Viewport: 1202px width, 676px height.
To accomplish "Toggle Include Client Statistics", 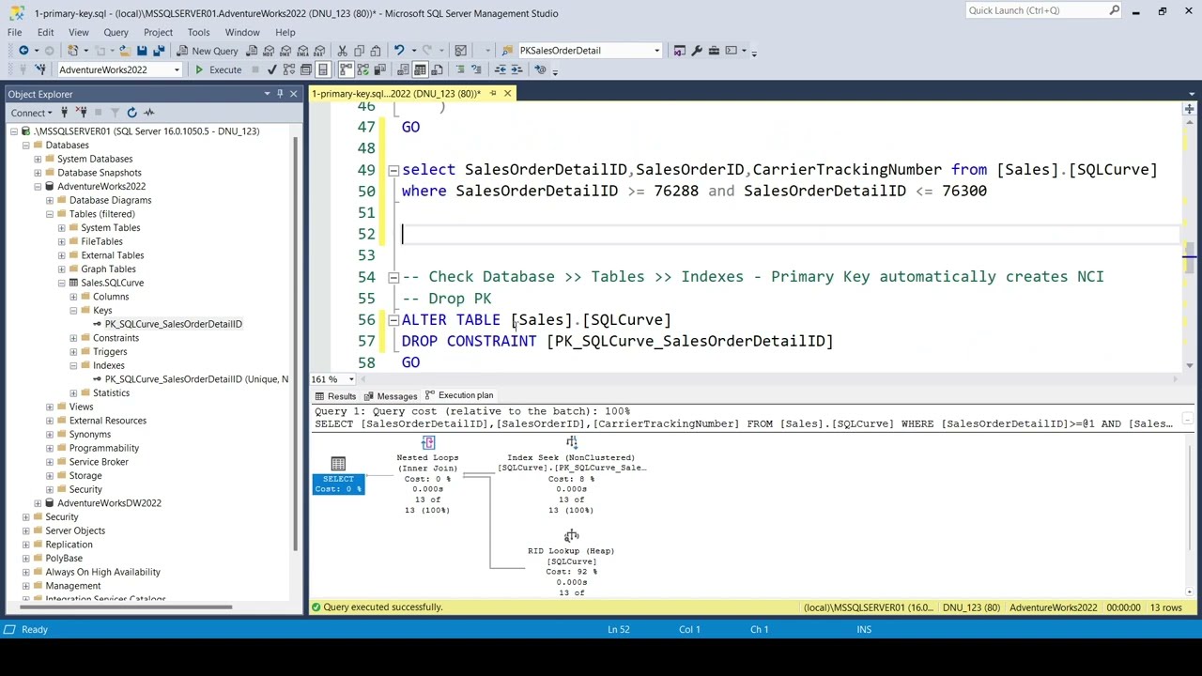I will click(379, 69).
